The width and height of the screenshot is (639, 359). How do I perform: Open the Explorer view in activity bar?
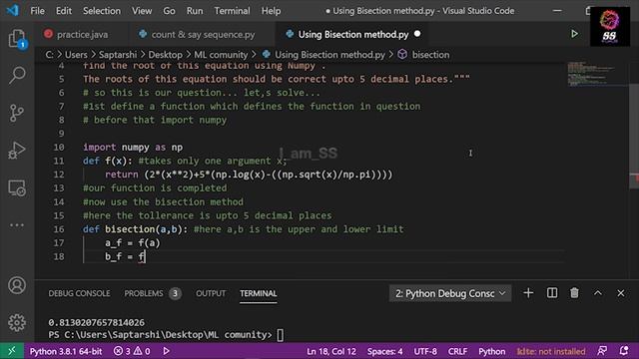pyautogui.click(x=17, y=39)
